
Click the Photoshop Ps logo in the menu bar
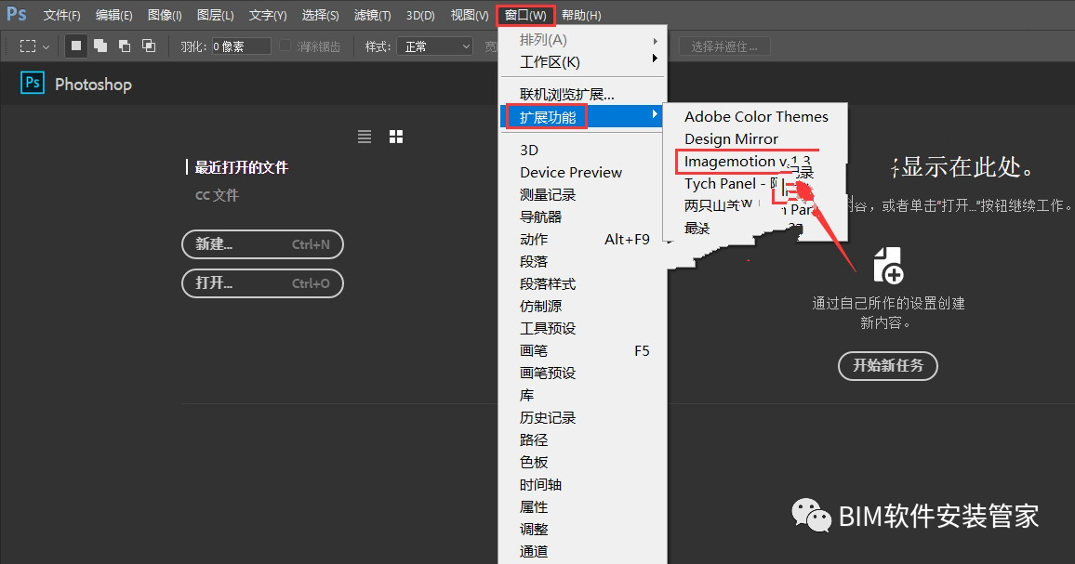pos(17,14)
